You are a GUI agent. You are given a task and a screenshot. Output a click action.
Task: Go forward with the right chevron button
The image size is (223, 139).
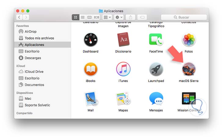pos(26,17)
